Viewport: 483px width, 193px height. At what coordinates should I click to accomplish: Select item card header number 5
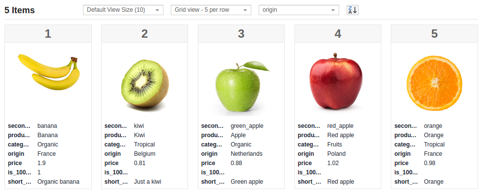(434, 33)
